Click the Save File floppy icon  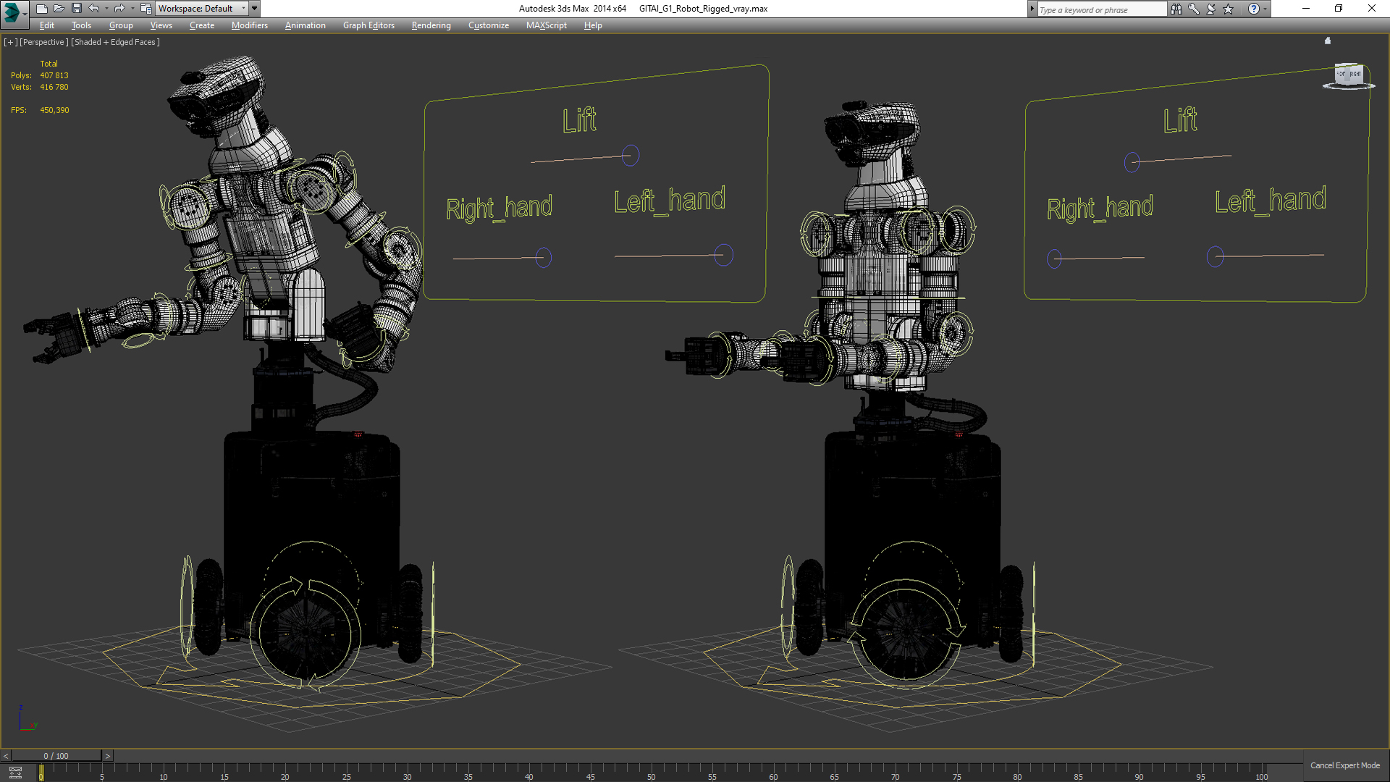[x=76, y=9]
